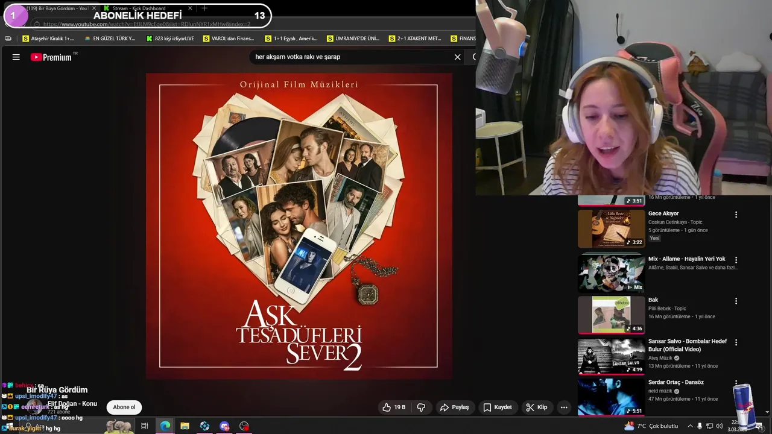Open the Task View taskbar icon

point(145,426)
